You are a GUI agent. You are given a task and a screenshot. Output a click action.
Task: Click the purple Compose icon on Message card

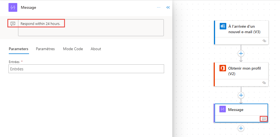pos(223,109)
